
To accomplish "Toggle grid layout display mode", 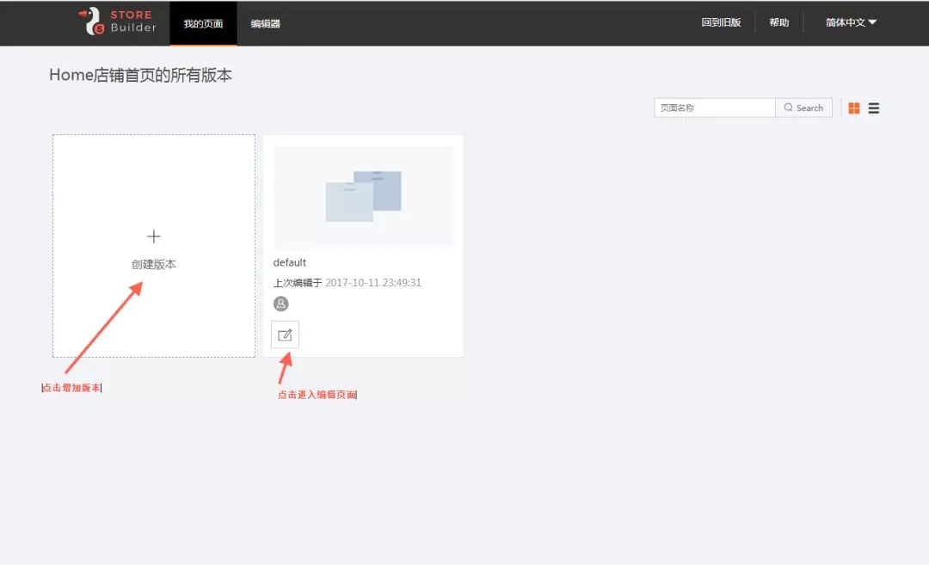I will (x=854, y=107).
